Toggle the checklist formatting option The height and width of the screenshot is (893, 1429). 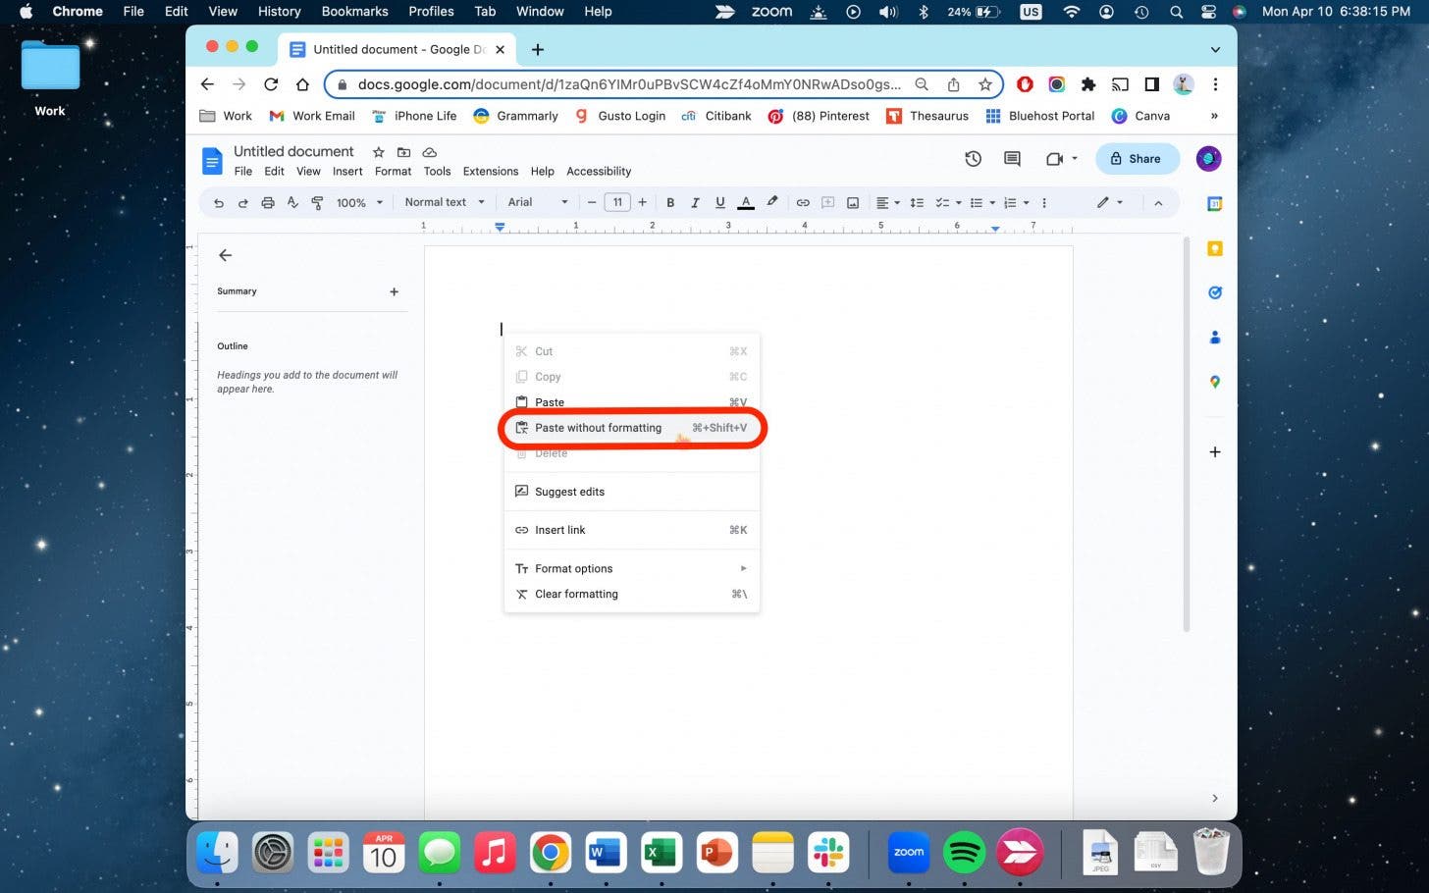[x=943, y=202]
